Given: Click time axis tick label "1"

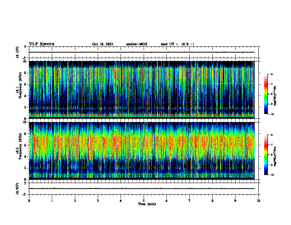Looking at the screenshot, I should [52, 201].
